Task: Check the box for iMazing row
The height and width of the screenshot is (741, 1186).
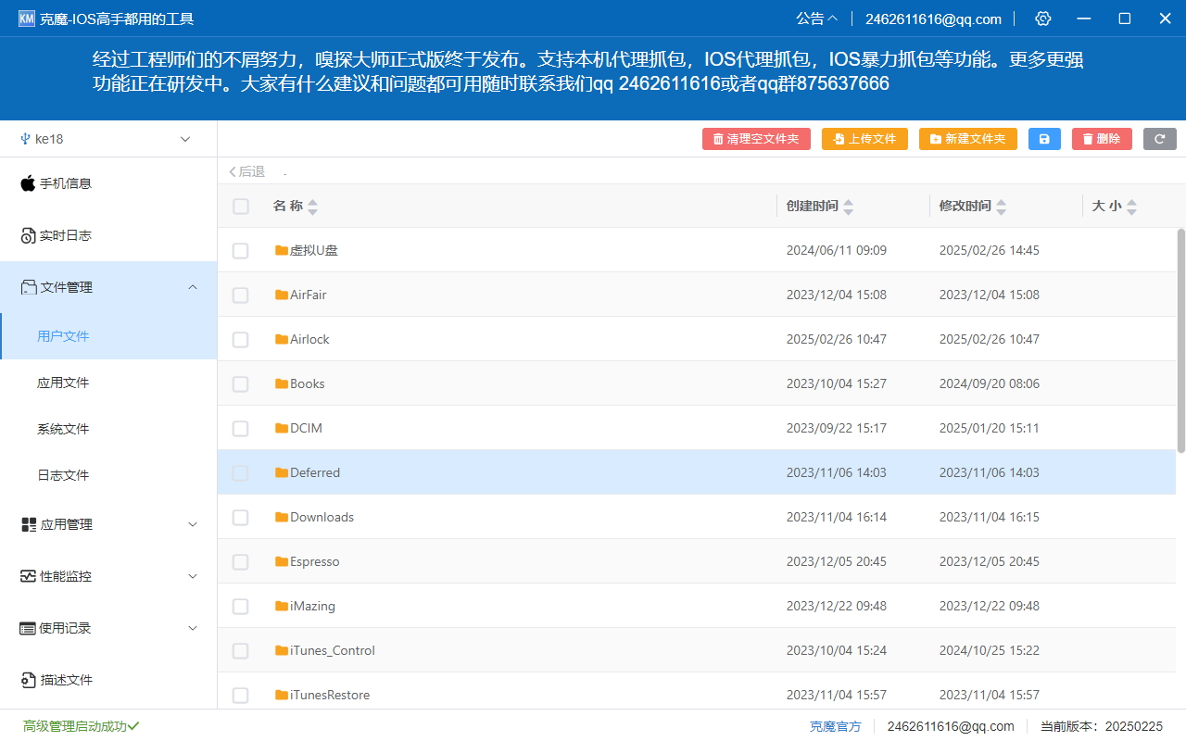Action: [x=241, y=606]
